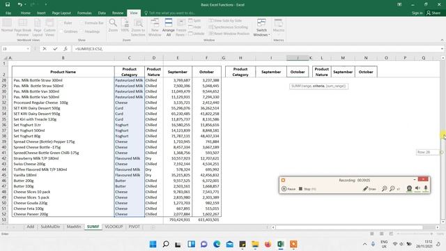Arrange All open windows
This screenshot has width=446, height=251.
[169, 28]
